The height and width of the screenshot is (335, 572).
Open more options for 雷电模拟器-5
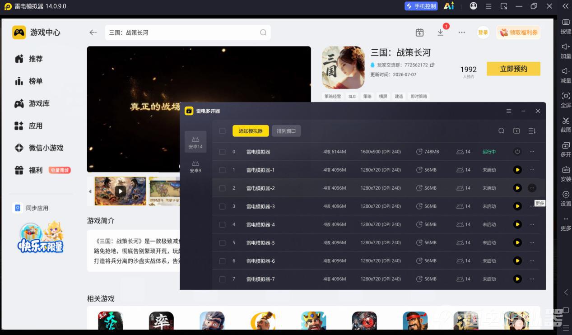pyautogui.click(x=532, y=242)
